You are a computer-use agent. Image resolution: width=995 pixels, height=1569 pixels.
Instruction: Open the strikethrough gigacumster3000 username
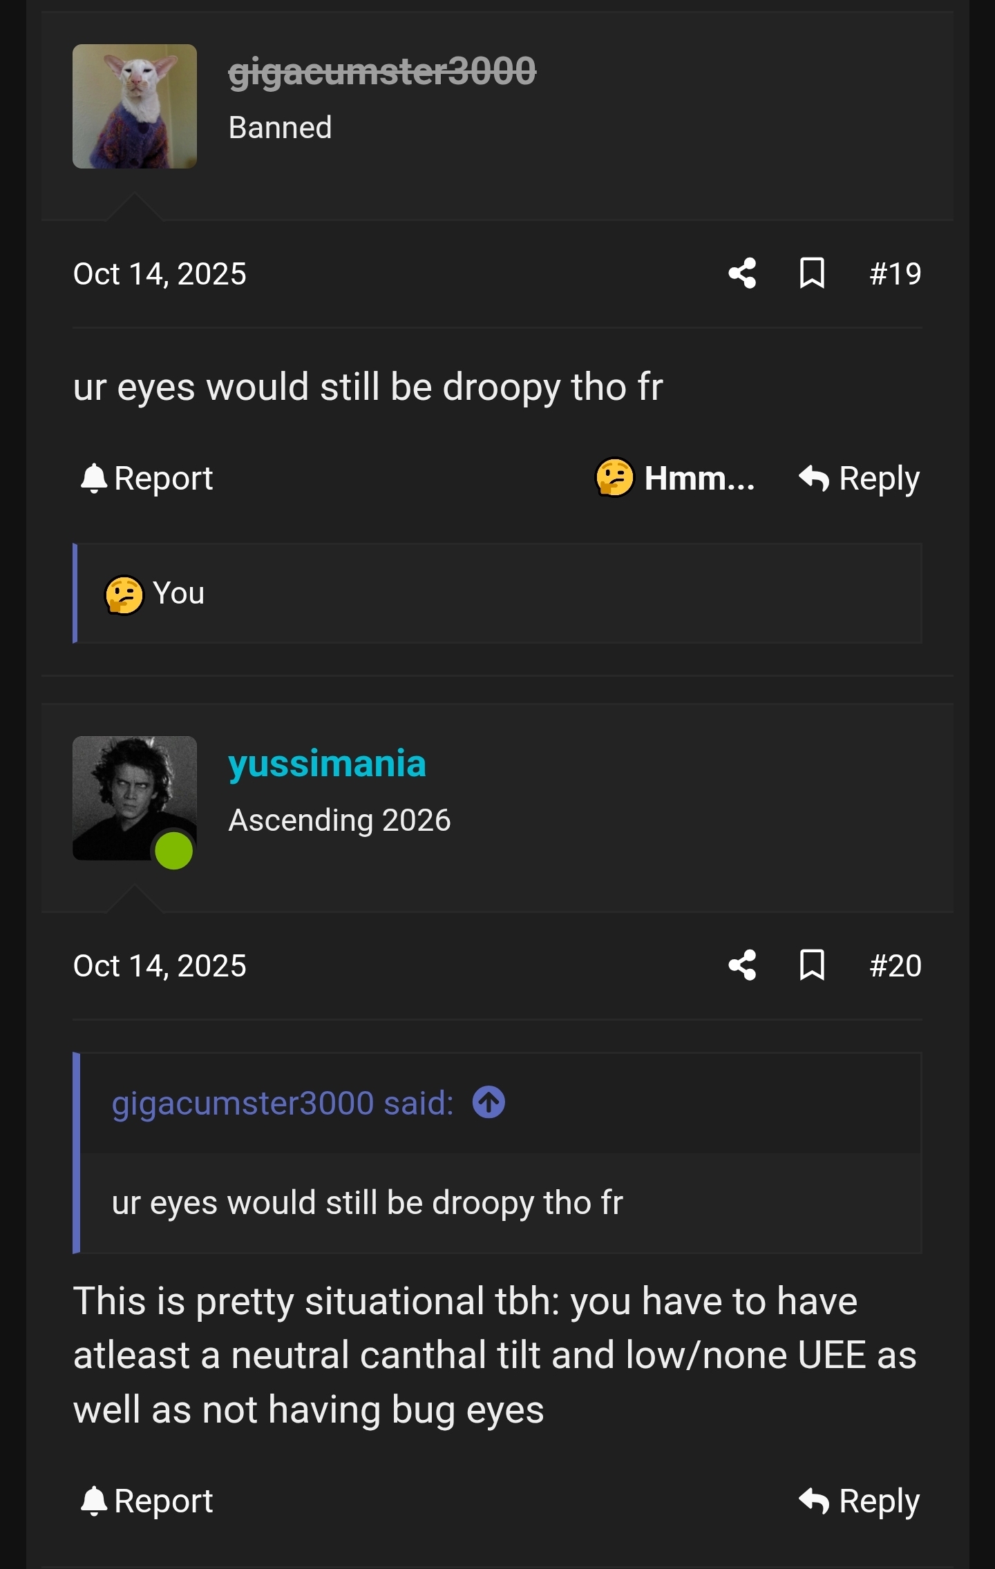pos(382,71)
